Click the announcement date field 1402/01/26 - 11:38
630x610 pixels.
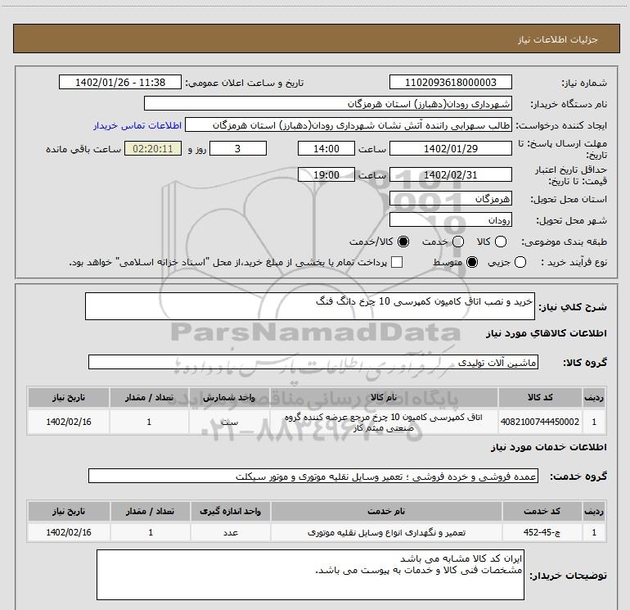tap(120, 82)
